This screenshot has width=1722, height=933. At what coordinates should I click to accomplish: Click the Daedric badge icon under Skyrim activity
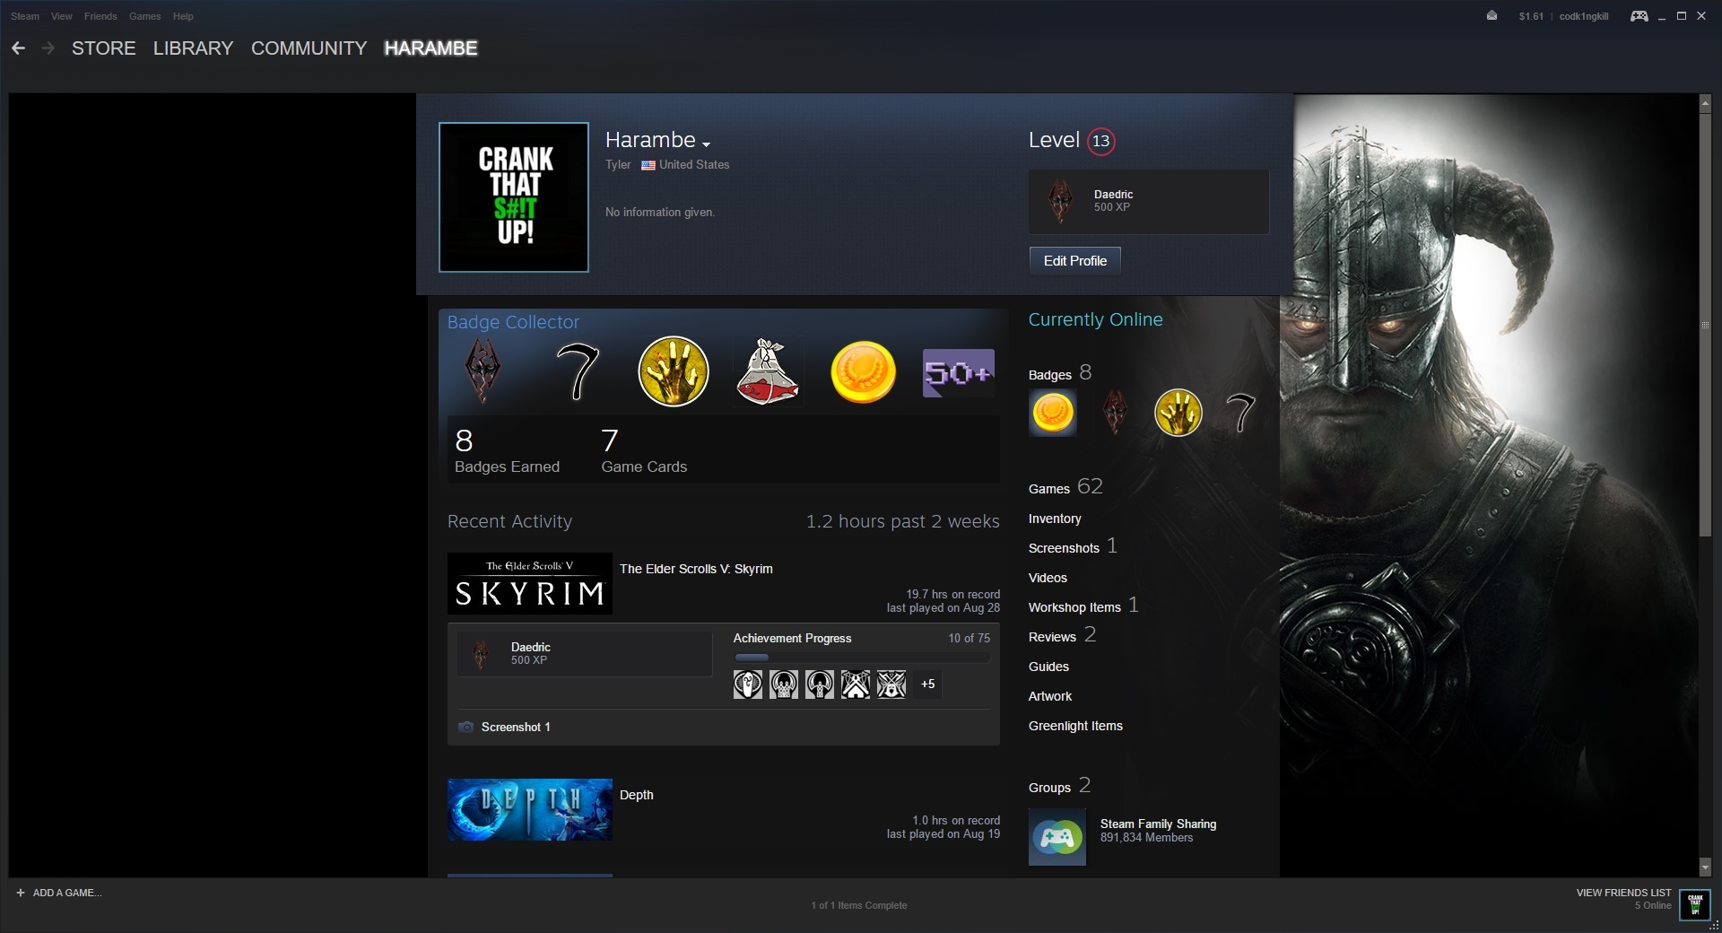pos(481,654)
